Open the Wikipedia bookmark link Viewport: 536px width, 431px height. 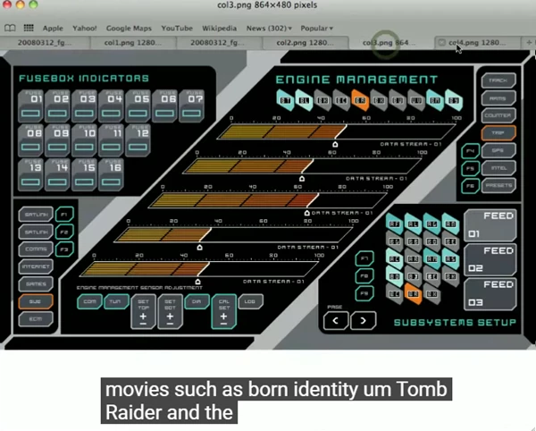(219, 28)
